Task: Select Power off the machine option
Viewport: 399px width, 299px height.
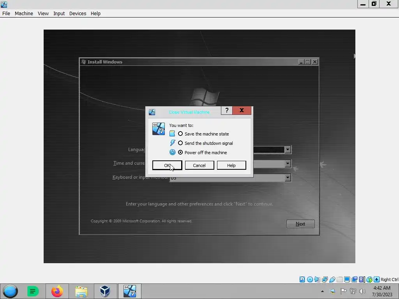Action: point(203,153)
